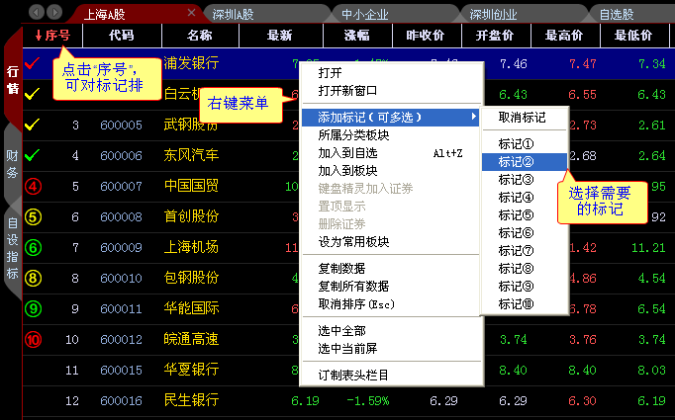Click the green circled 6 marker icon
Viewport: 675px width, 420px height.
33,247
